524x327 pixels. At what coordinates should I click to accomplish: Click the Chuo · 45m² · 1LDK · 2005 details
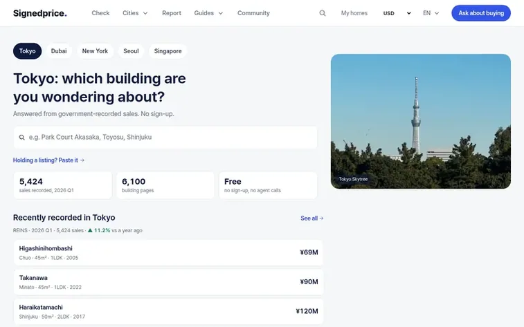48,258
